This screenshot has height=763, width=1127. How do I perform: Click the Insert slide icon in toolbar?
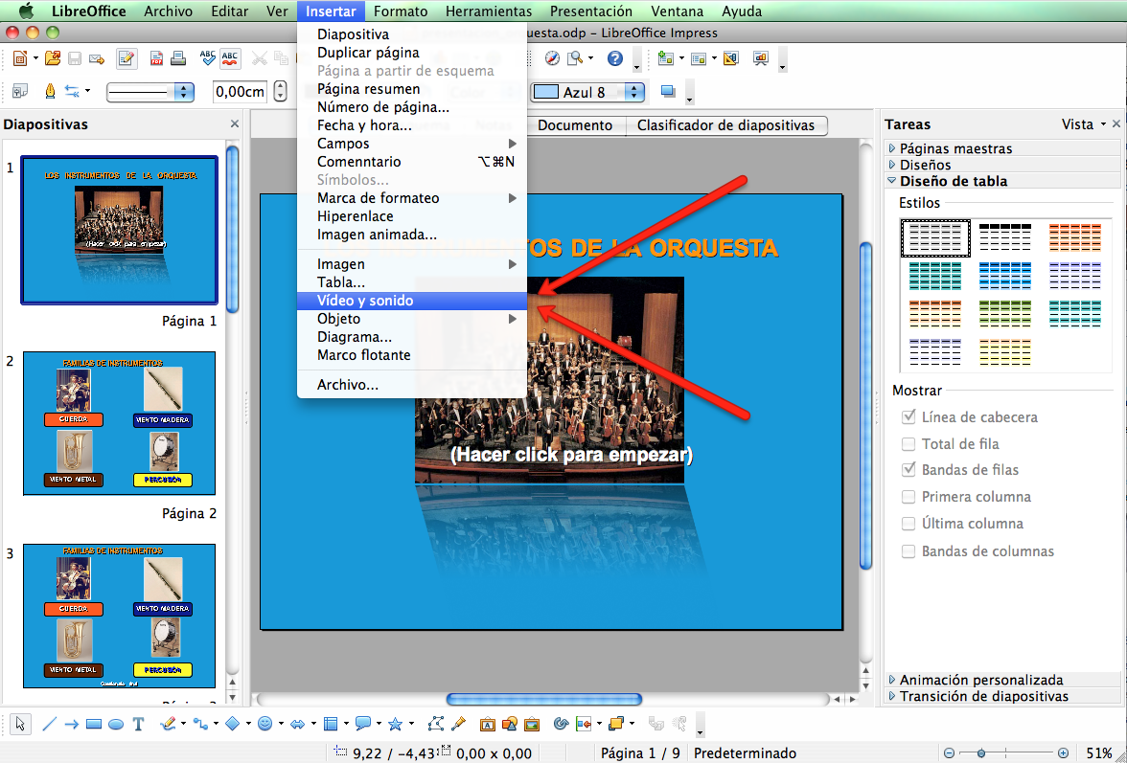pos(665,58)
